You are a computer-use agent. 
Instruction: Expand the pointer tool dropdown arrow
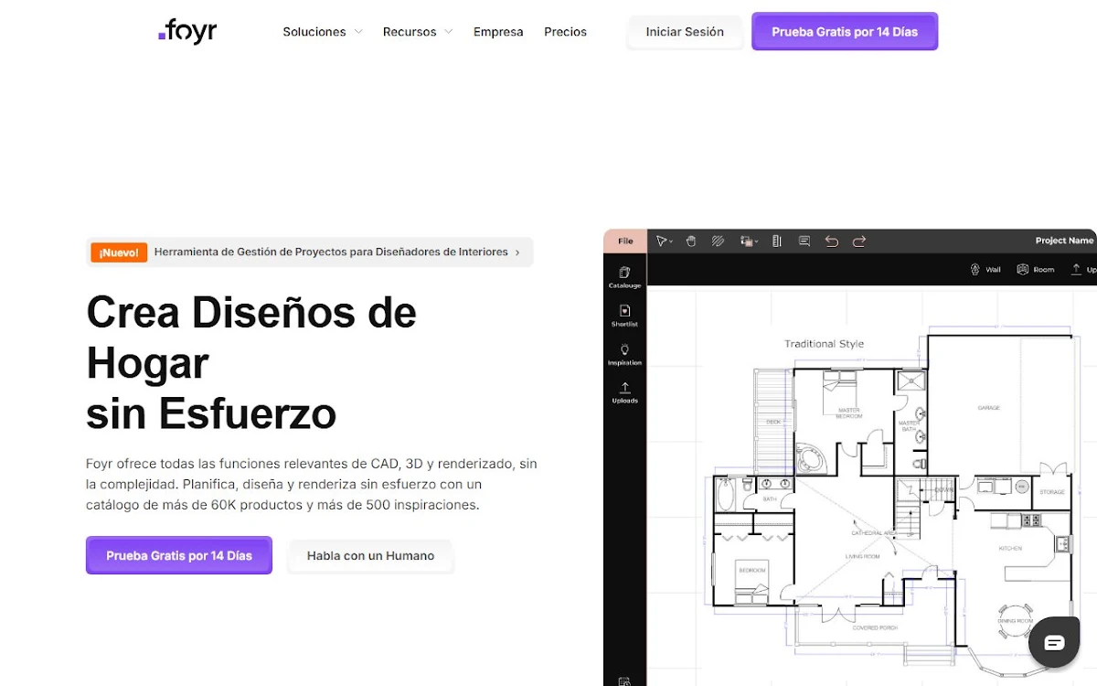671,242
